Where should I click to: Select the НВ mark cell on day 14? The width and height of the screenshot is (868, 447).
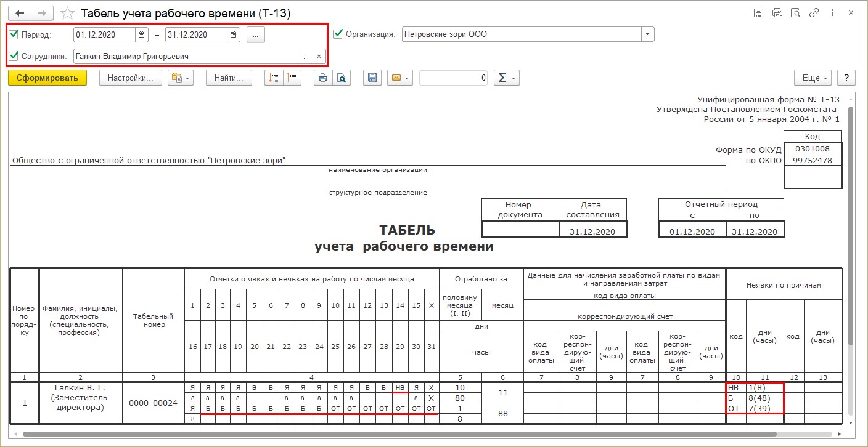click(400, 387)
